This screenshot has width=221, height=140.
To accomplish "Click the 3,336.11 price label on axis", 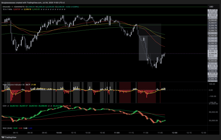I will coord(213,51).
